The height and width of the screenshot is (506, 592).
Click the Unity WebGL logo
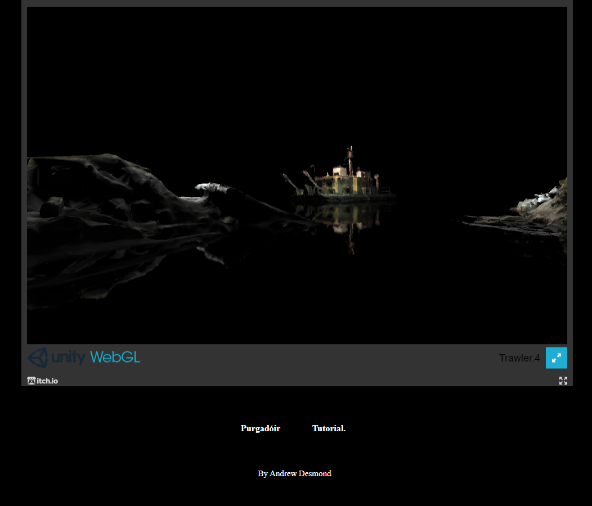click(84, 358)
